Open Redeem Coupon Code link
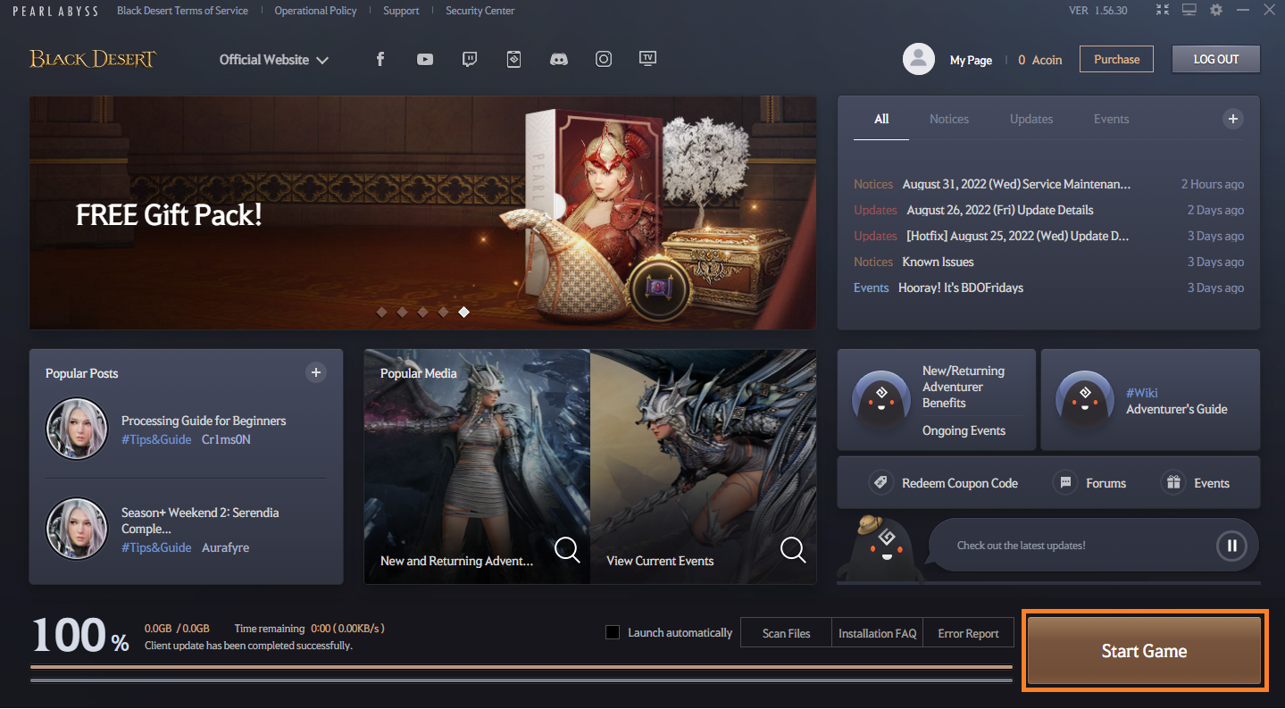This screenshot has height=709, width=1285. 945,483
